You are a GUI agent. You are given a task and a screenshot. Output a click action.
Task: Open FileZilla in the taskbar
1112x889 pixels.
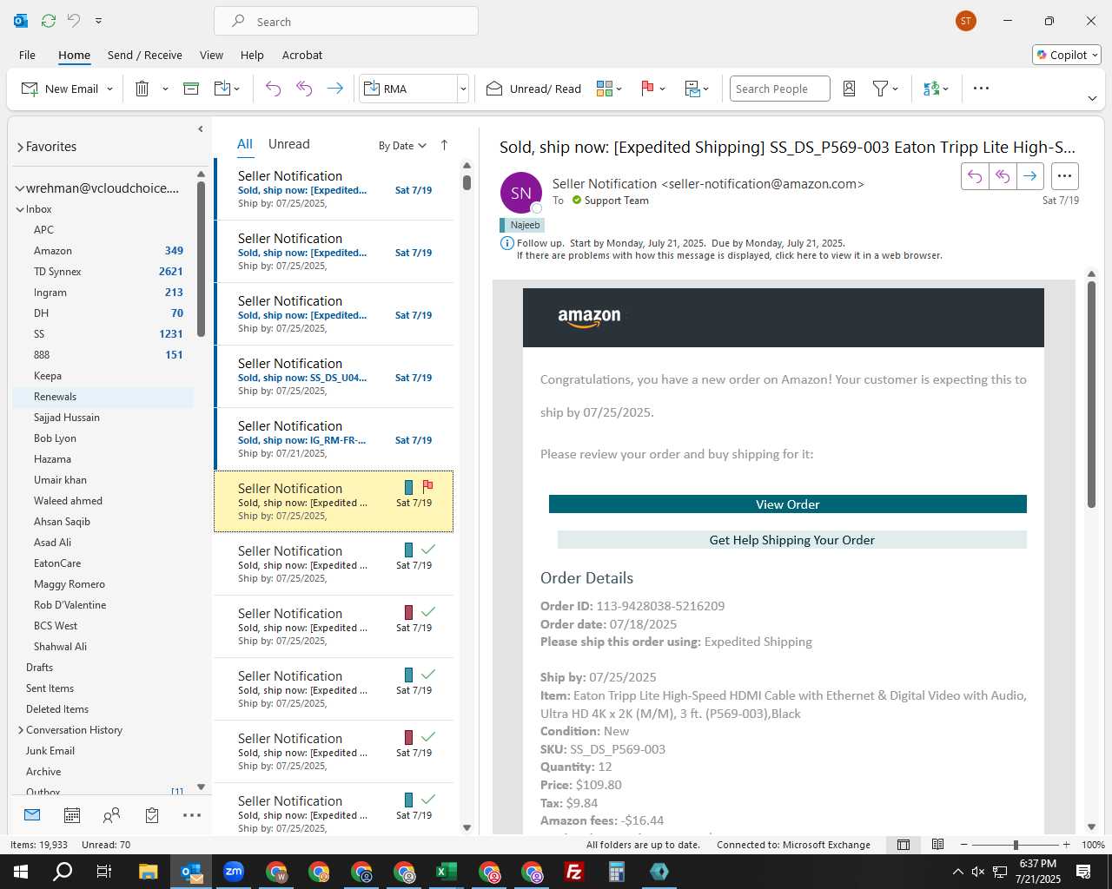(574, 872)
